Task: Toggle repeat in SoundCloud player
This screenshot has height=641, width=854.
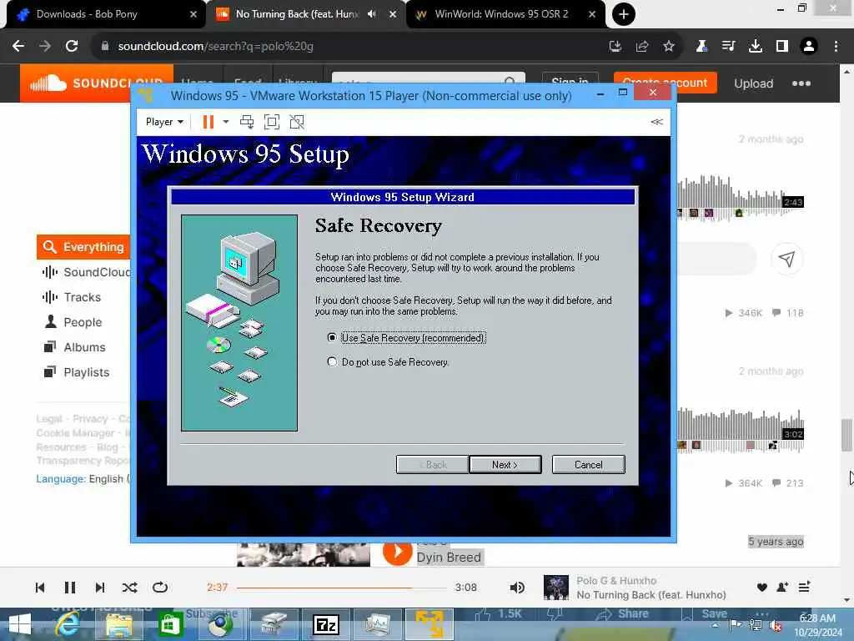Action: [160, 587]
